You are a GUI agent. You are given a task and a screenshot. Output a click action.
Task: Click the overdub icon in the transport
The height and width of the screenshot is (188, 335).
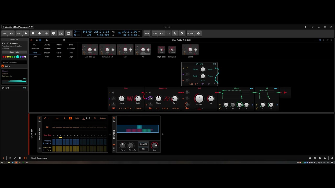[x=54, y=33]
